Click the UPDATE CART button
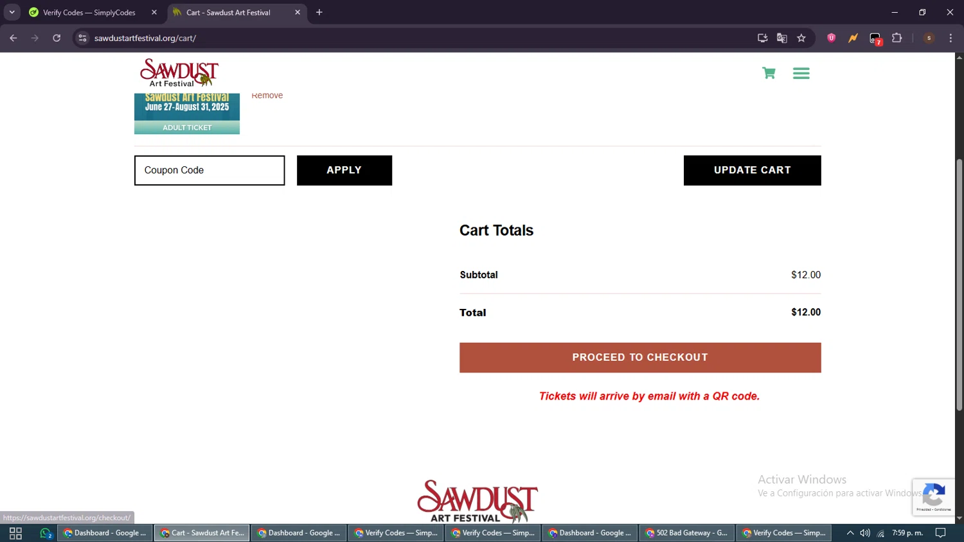The height and width of the screenshot is (542, 964). 753,170
